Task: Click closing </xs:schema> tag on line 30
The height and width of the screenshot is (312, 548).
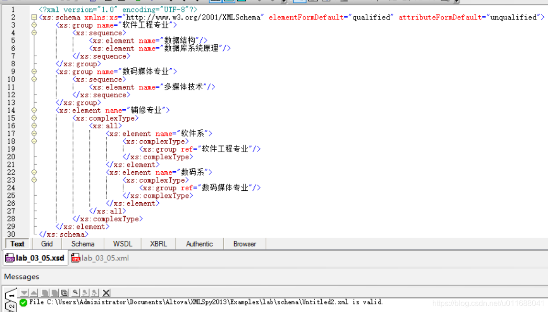Action: [64, 235]
